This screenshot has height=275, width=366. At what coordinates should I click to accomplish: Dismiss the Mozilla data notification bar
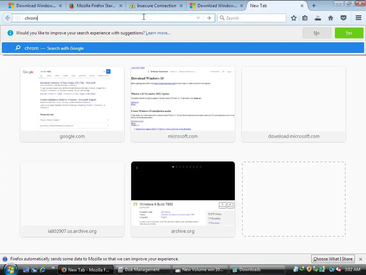361,259
